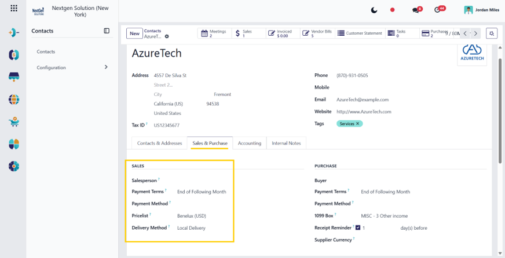
Task: Click the AzureTech logo image
Action: tap(472, 55)
